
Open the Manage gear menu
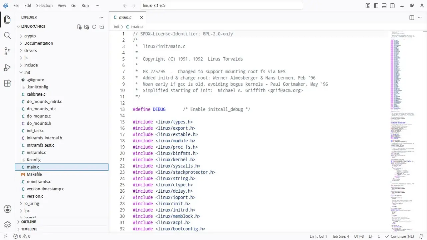tap(7, 225)
